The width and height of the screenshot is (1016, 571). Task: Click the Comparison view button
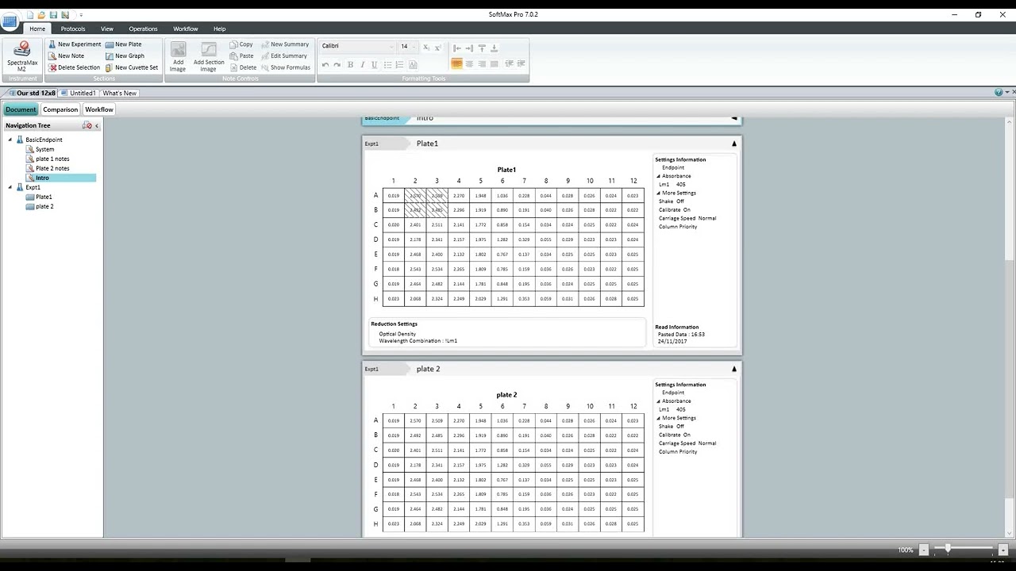coord(60,109)
